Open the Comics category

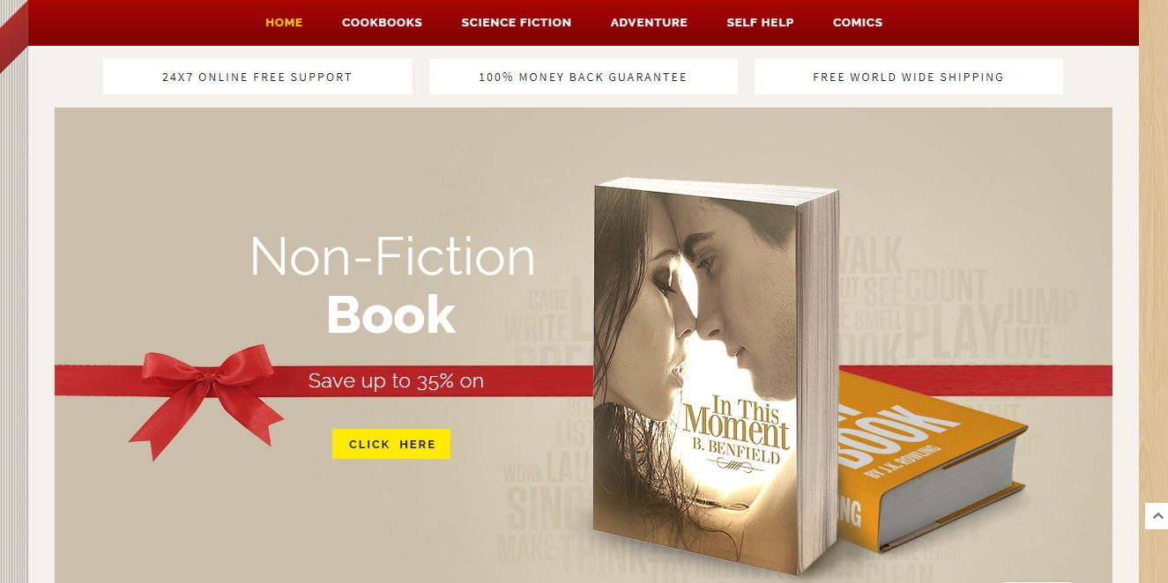[x=858, y=22]
